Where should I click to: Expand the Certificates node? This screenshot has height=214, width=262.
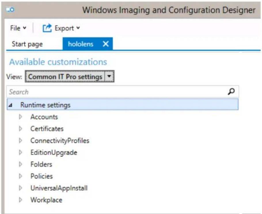click(20, 129)
